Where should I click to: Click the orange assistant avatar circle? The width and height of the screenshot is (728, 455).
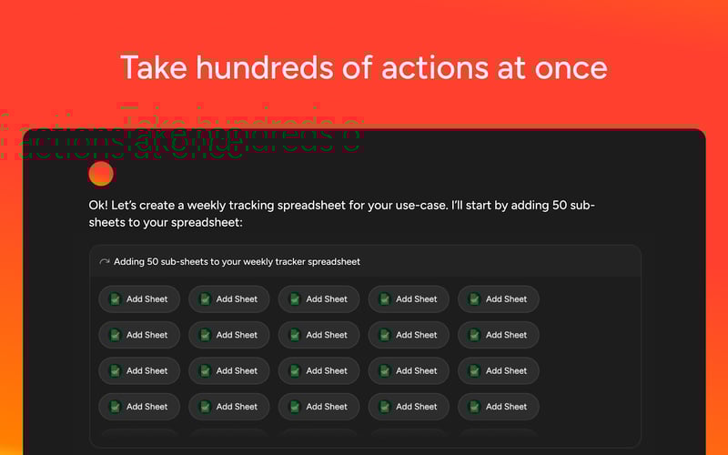pos(101,174)
